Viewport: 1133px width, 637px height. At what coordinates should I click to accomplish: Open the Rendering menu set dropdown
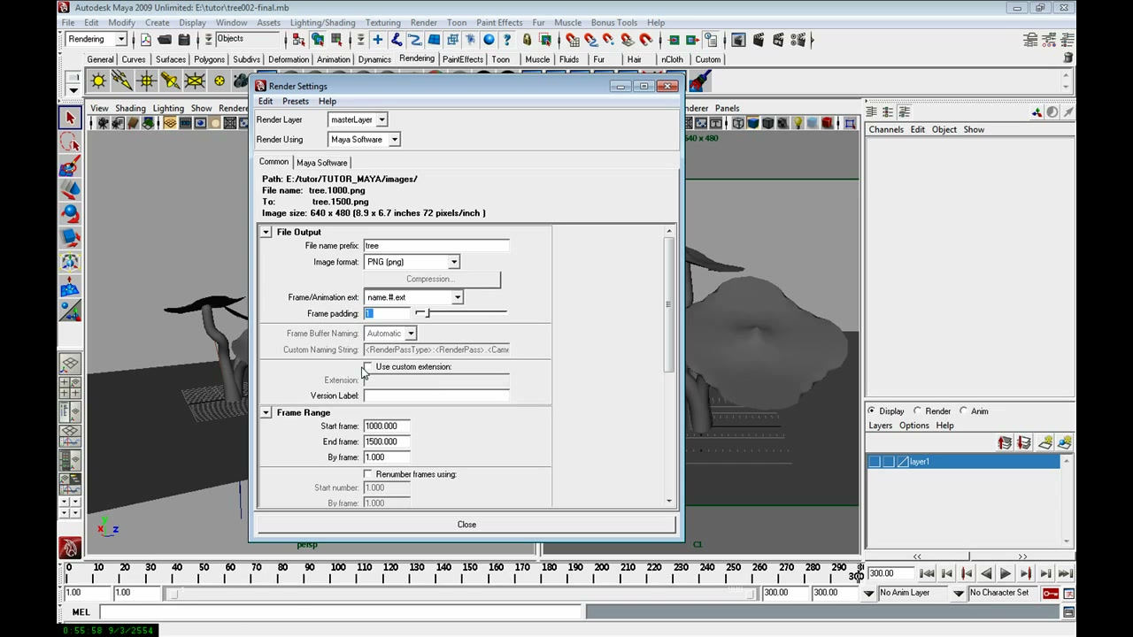click(x=96, y=39)
